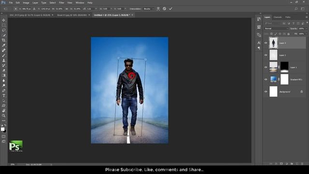Toggle Quick Mask mode
309x174 pixels.
click(3, 136)
